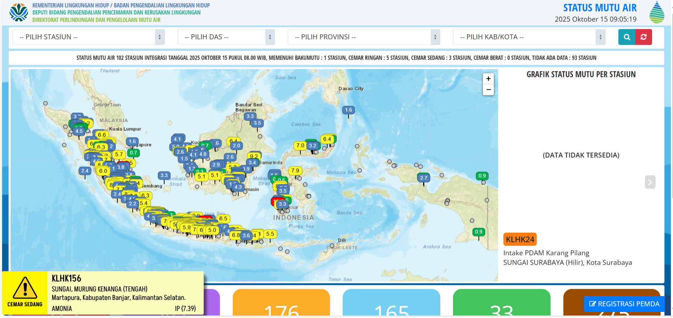Click the red refresh button
673x318 pixels.
click(644, 37)
